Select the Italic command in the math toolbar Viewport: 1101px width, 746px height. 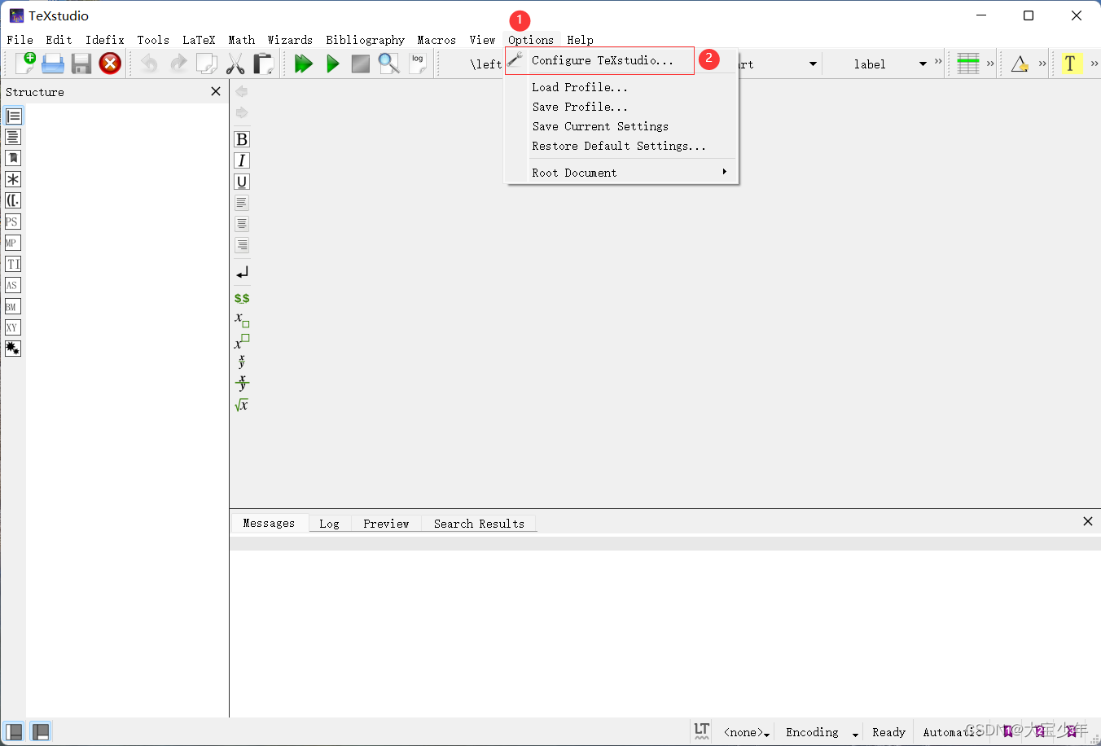point(241,160)
